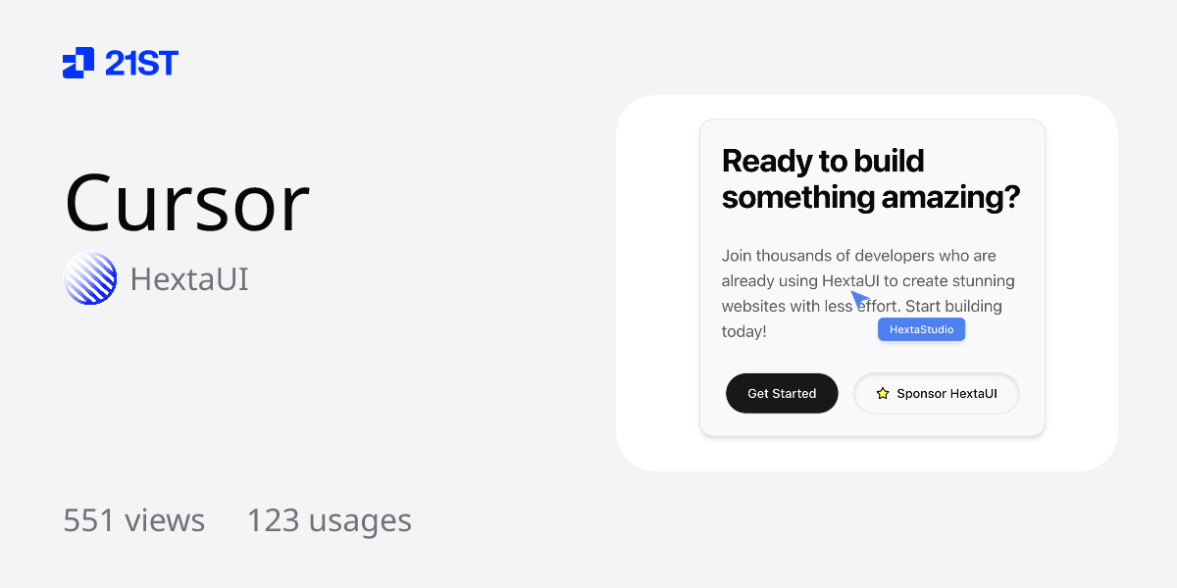Click the heading line 'Ready to build'
This screenshot has height=588, width=1177.
click(x=823, y=161)
